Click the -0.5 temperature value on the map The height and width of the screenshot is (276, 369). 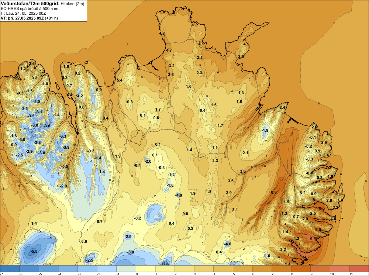(65, 166)
